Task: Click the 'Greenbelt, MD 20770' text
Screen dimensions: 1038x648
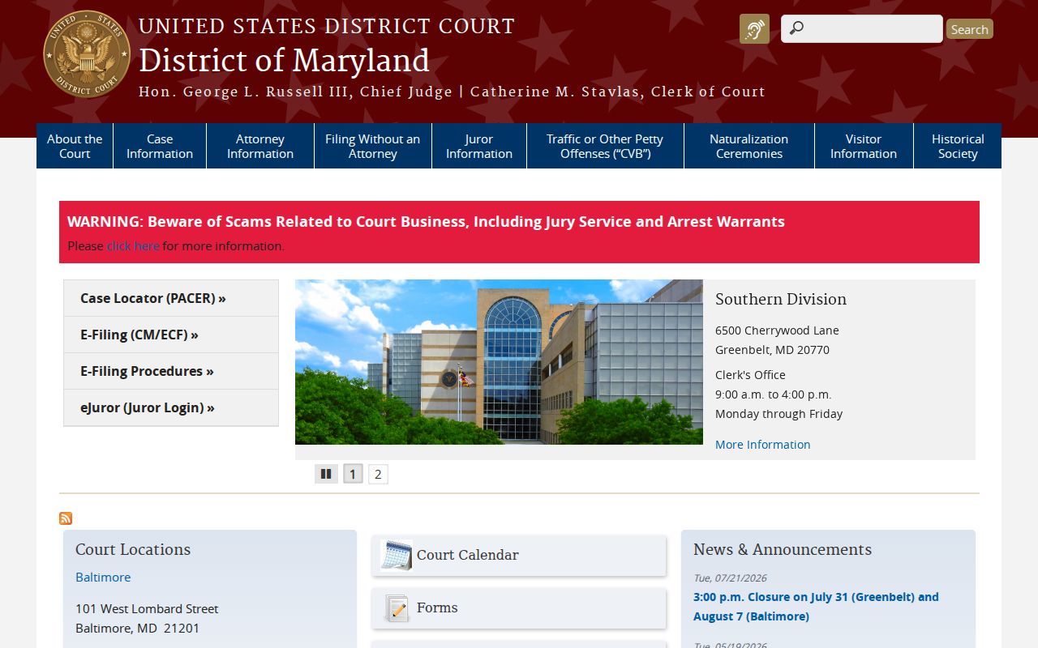Action: tap(772, 350)
